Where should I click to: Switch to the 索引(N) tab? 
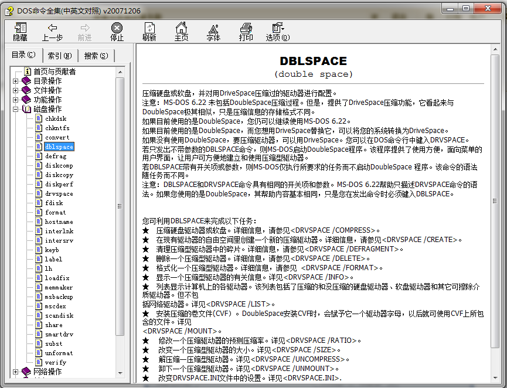60,56
